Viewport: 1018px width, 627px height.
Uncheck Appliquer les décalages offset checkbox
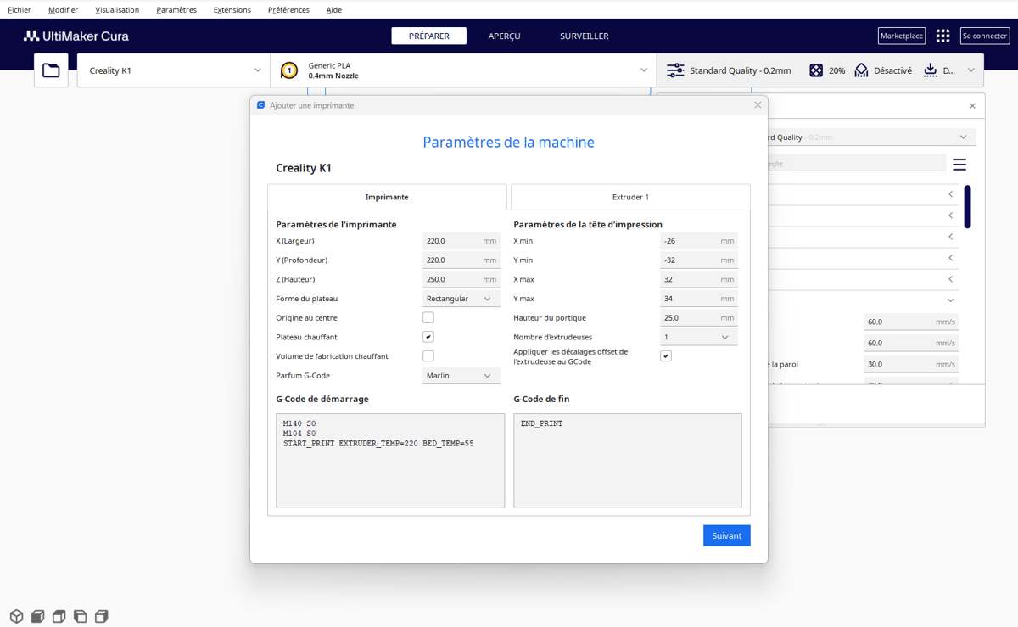tap(666, 356)
